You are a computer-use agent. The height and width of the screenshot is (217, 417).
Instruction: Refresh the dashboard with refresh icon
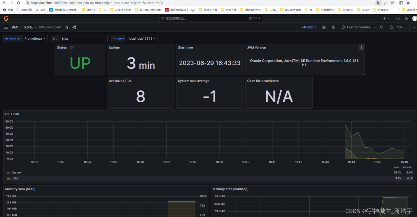[x=391, y=27]
